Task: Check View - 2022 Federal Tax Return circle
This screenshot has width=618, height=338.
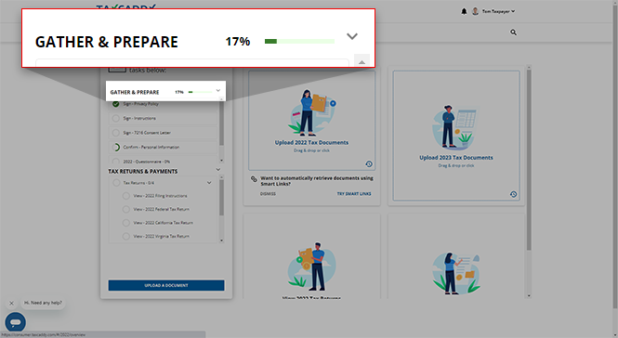Action: click(126, 209)
